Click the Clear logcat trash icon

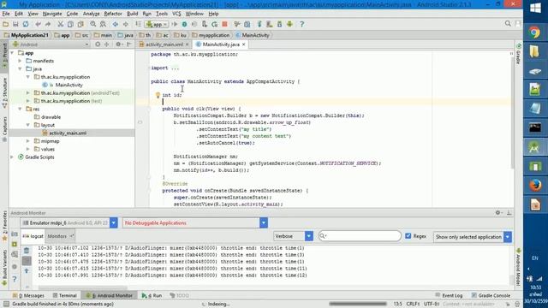27,251
